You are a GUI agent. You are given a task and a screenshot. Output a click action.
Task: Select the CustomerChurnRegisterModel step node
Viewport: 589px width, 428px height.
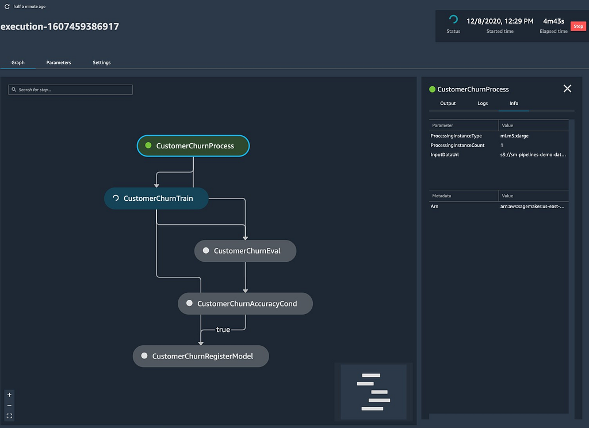tap(201, 356)
